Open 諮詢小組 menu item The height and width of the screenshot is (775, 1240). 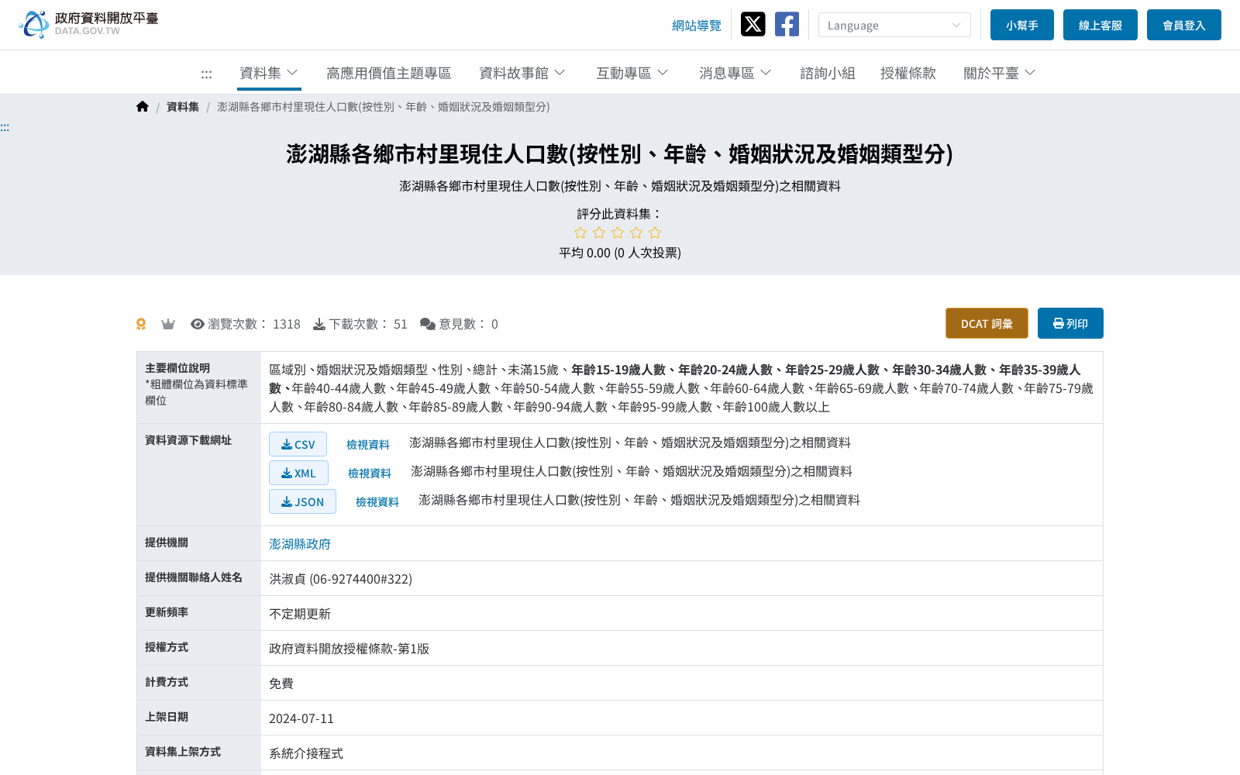pos(828,73)
